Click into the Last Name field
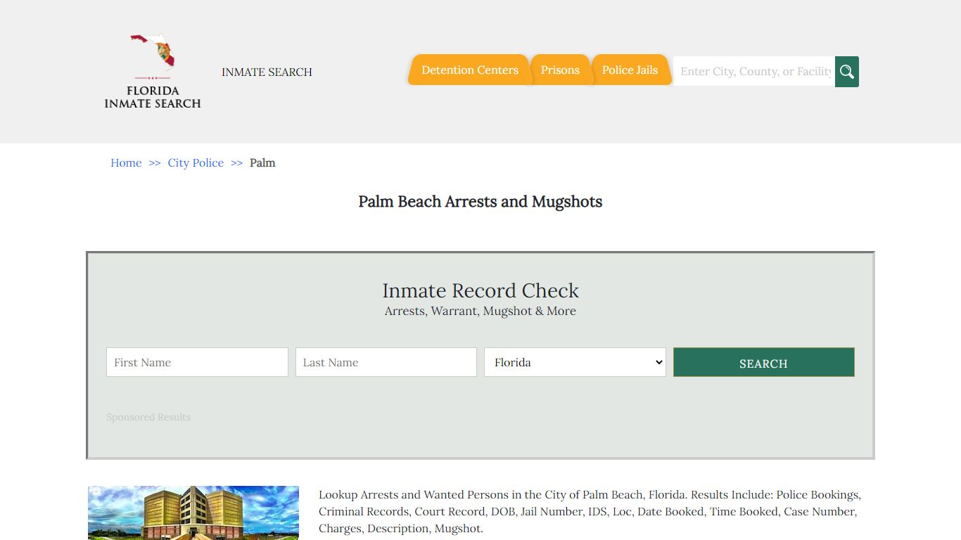961x540 pixels. click(x=386, y=362)
